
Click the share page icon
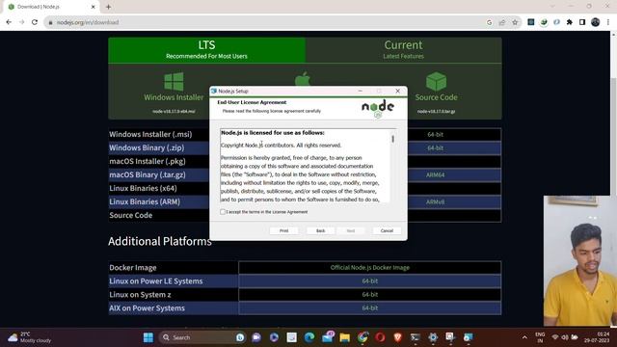(x=502, y=22)
